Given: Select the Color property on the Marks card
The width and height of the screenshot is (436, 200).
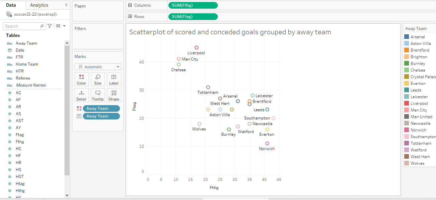Looking at the screenshot, I should [82, 79].
